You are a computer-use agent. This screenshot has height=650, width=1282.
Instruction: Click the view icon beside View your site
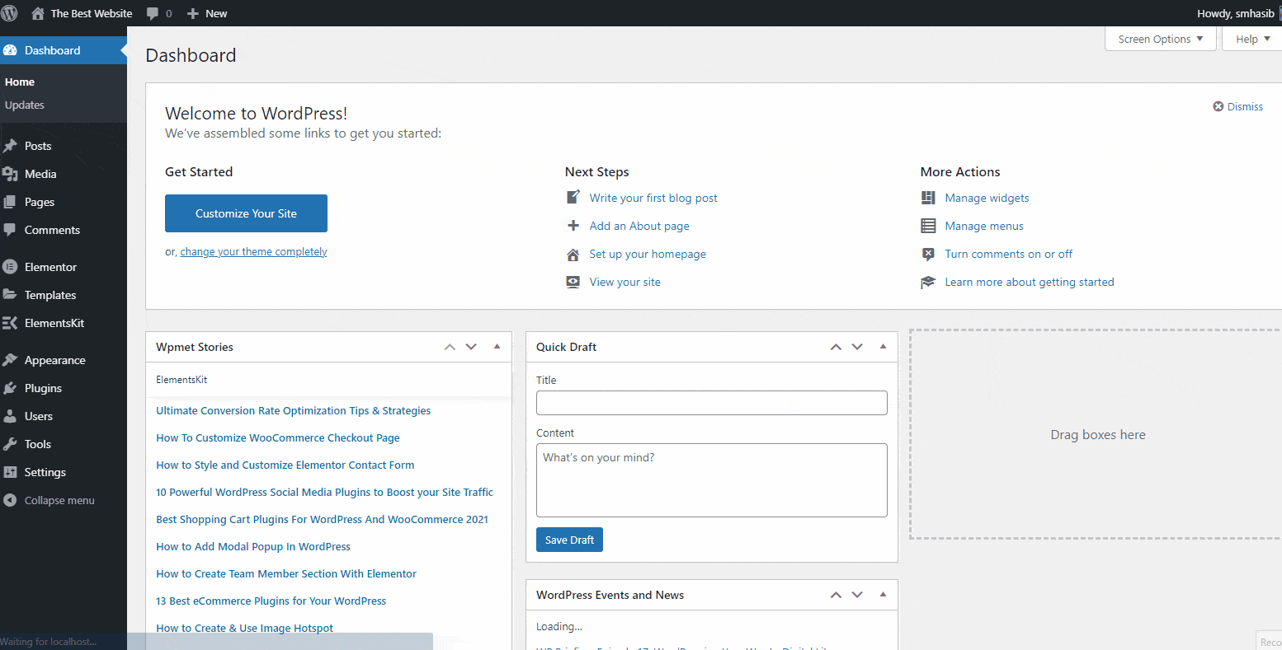(x=573, y=282)
